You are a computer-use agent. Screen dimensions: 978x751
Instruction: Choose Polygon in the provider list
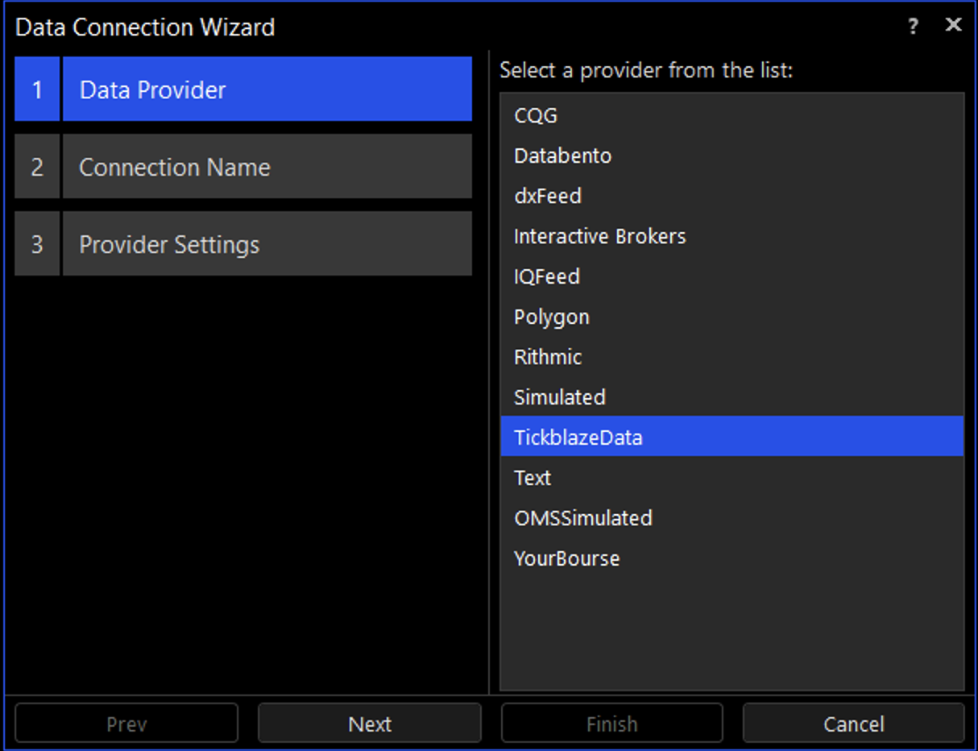click(731, 317)
